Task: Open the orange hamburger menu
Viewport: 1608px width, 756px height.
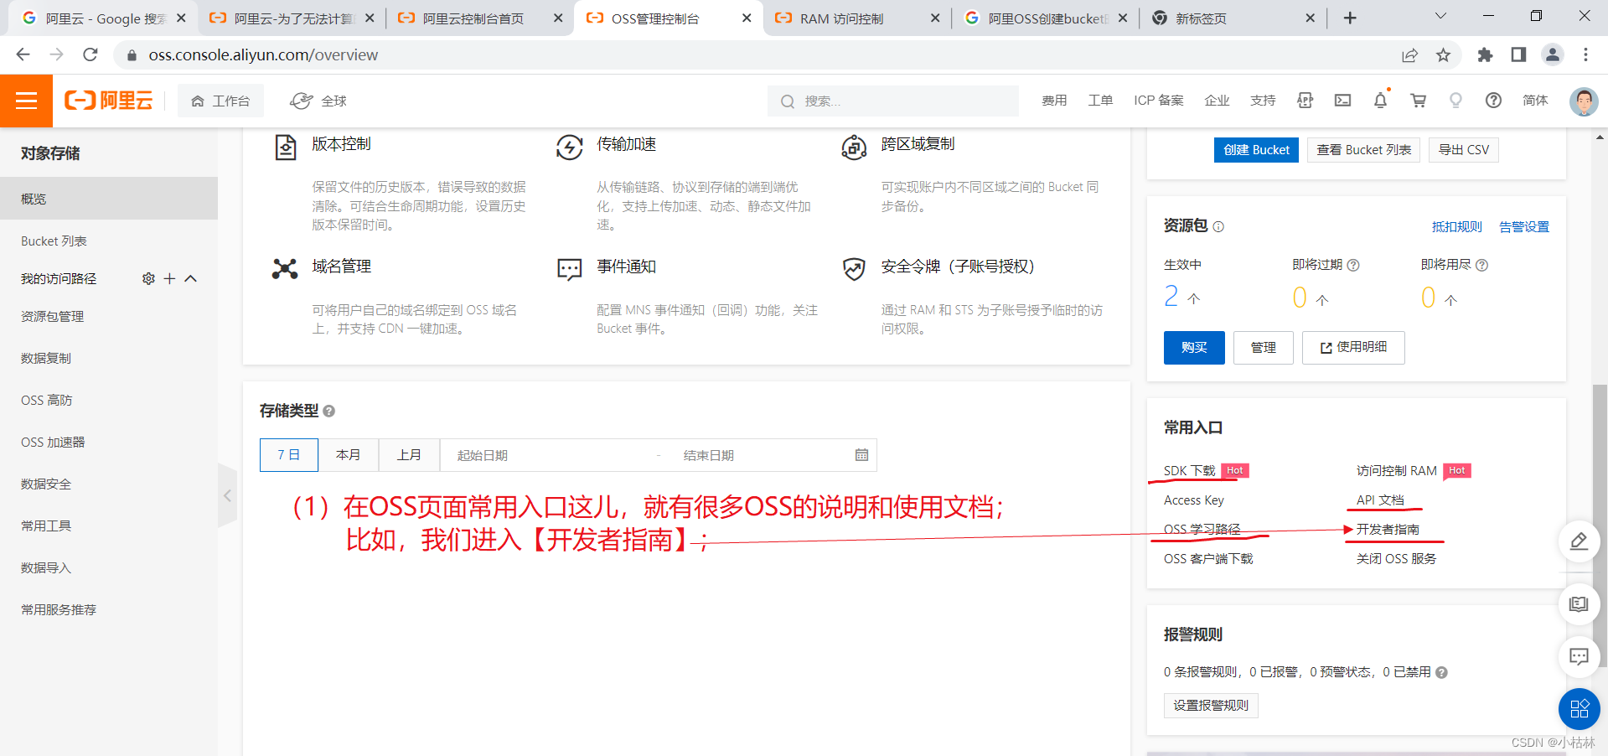Action: [26, 101]
